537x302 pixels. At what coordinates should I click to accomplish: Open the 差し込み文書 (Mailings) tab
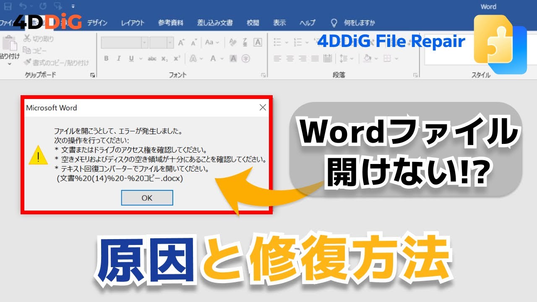click(x=215, y=23)
